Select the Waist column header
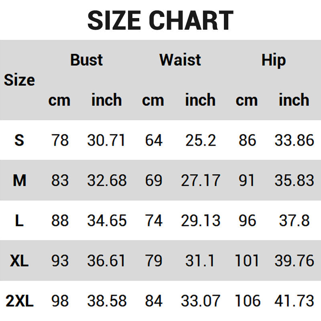This screenshot has height=321, width=321. (180, 60)
